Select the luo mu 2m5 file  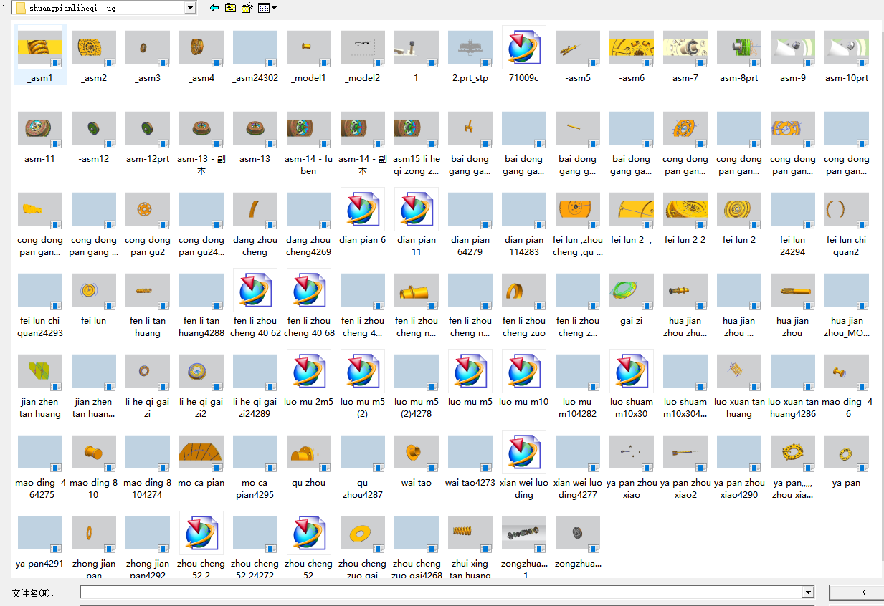309,379
